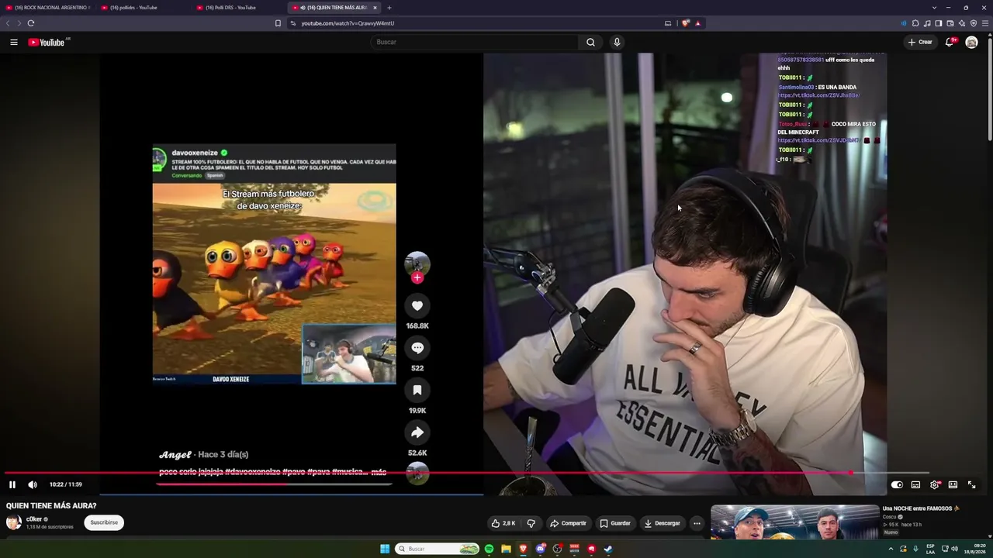The image size is (993, 558).
Task: Open the Brave Rewards triangle icon
Action: pyautogui.click(x=697, y=23)
